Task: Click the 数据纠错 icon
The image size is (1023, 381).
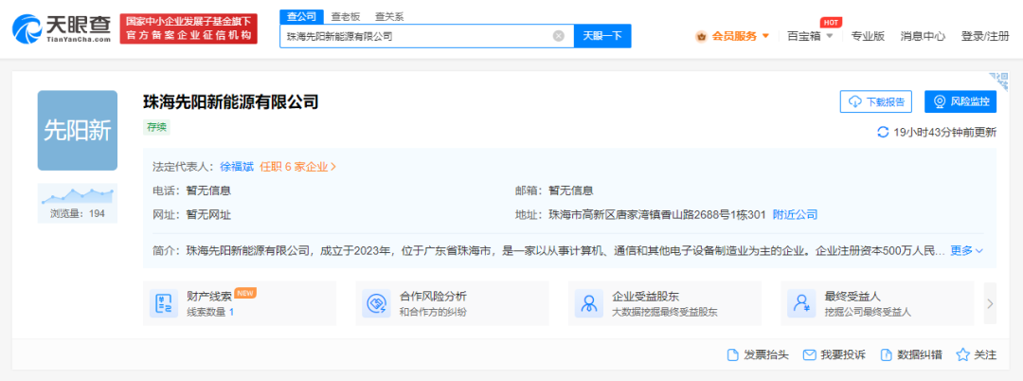Action: point(886,355)
